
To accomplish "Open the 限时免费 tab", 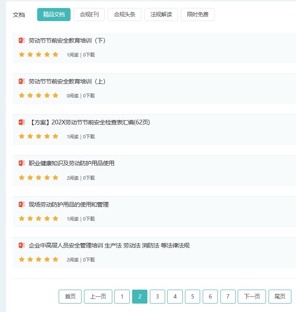I will pyautogui.click(x=198, y=14).
